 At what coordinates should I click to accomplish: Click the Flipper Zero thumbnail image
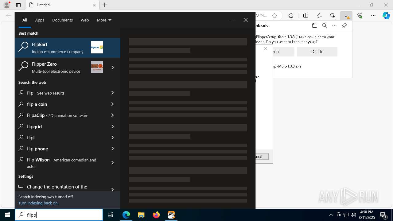(97, 67)
